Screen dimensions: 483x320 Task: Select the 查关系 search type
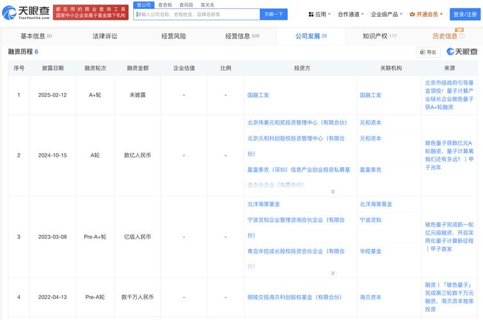click(207, 4)
